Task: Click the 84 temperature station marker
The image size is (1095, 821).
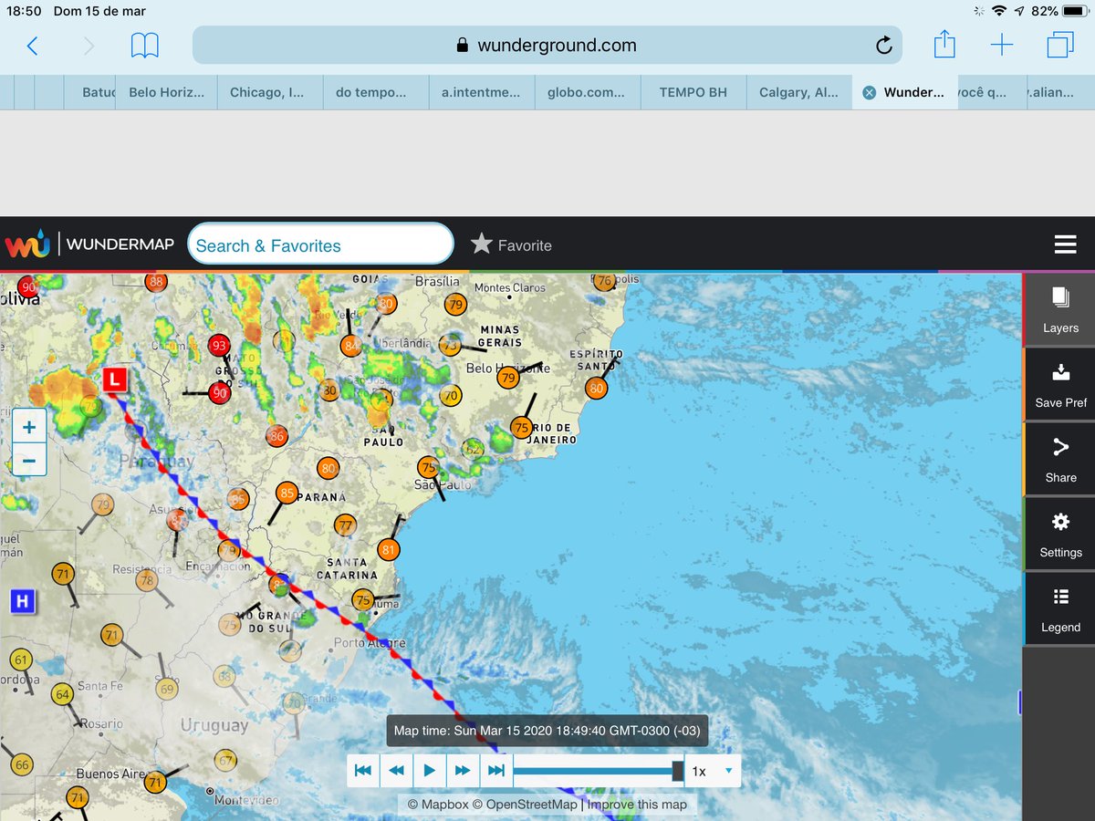Action: [351, 346]
